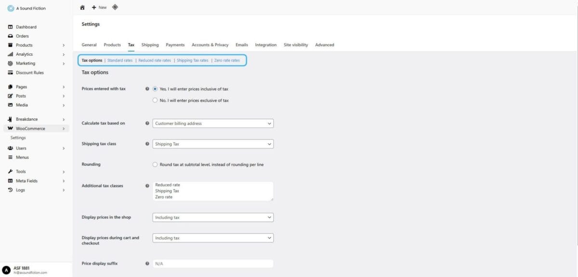
Task: Enable rounding tax at subtotal level
Action: [155, 164]
